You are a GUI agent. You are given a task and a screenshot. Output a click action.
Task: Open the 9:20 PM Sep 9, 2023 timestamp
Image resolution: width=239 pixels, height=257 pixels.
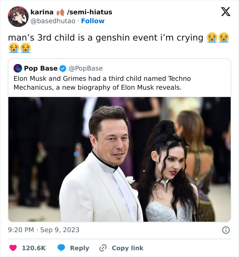point(44,230)
